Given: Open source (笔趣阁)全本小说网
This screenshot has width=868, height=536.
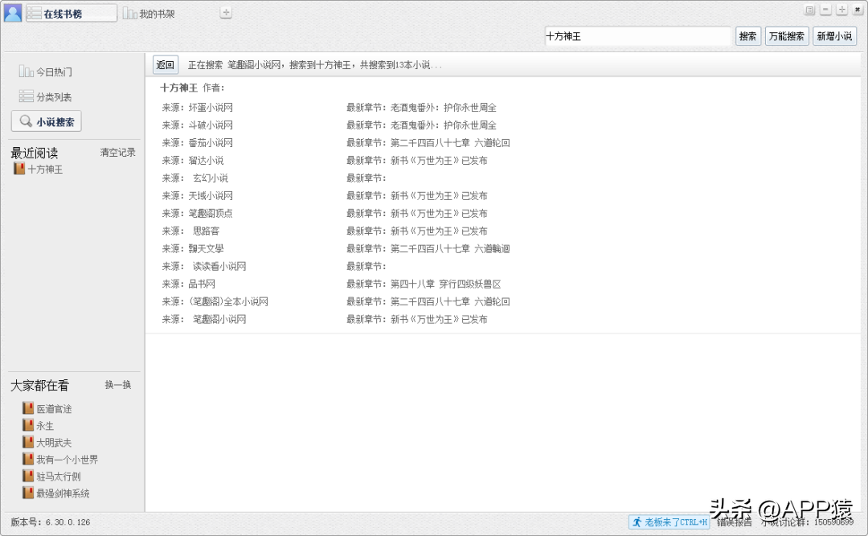Looking at the screenshot, I should 228,302.
